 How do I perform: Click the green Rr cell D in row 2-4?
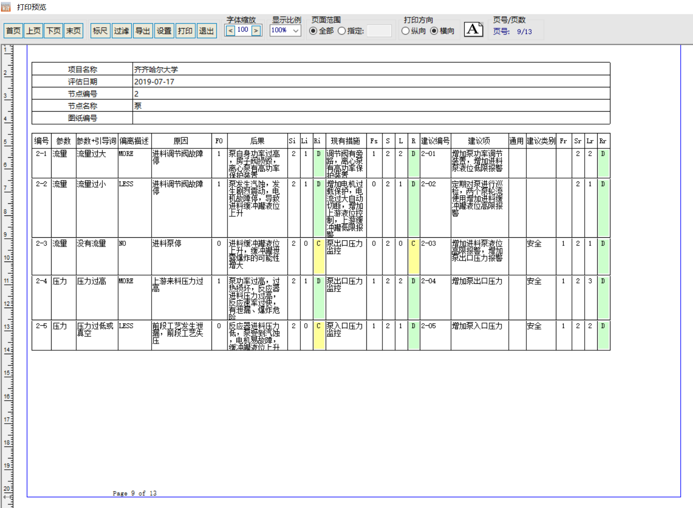coord(603,297)
